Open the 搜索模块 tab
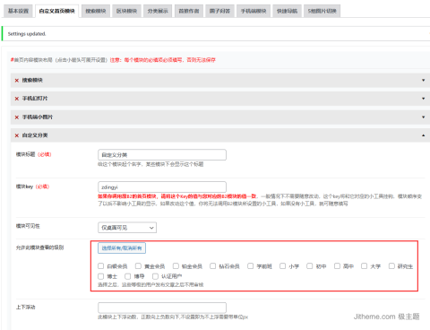Screen dimensions: 430x330 coord(96,11)
